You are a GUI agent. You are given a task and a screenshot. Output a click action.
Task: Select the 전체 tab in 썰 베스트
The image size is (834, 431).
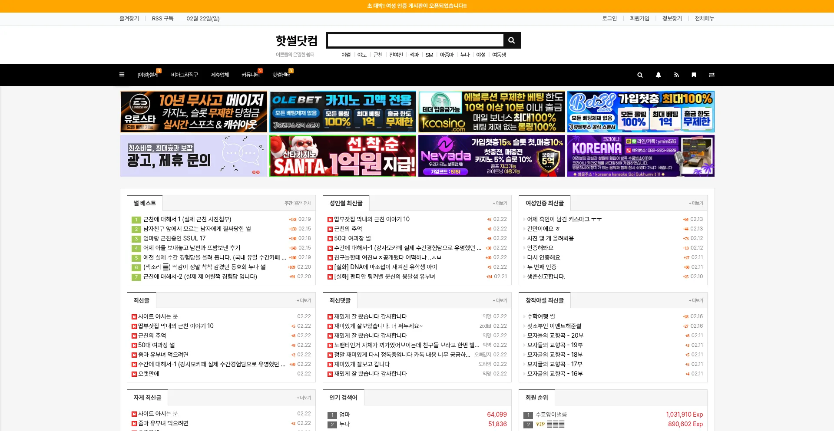click(x=307, y=204)
